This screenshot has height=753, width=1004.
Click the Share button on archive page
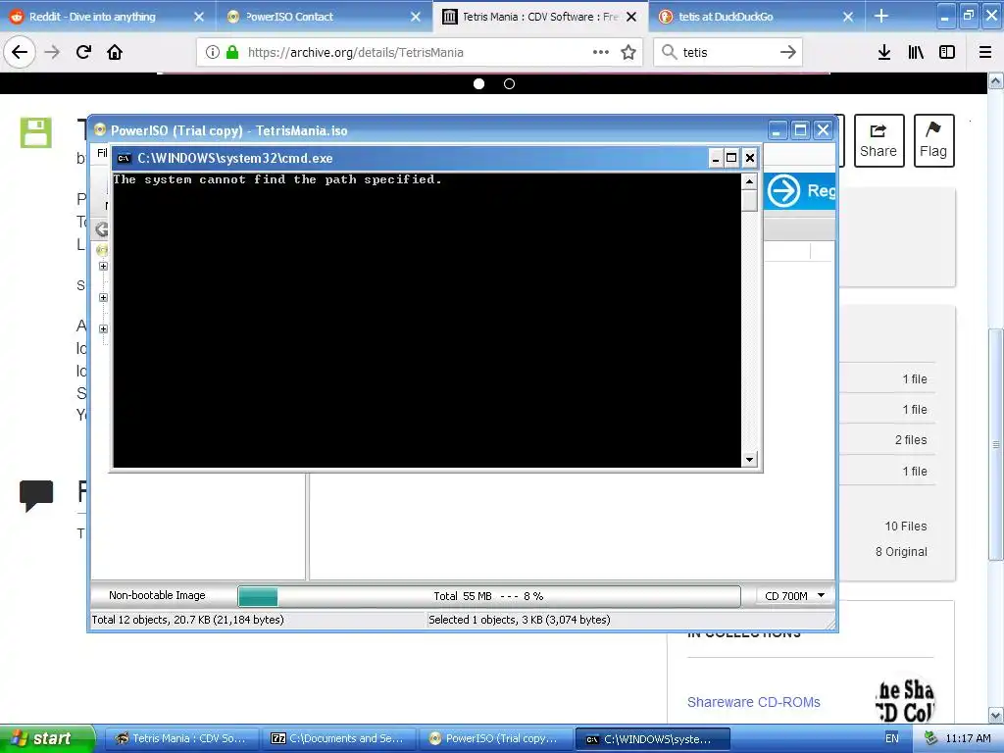pos(878,141)
